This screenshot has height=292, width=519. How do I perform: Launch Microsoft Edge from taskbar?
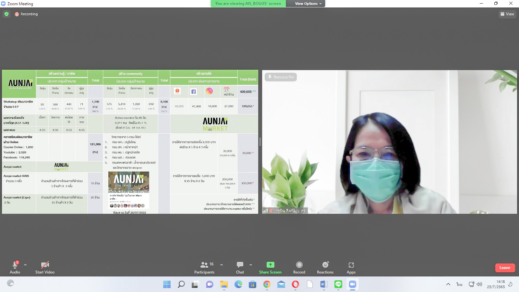(238, 285)
